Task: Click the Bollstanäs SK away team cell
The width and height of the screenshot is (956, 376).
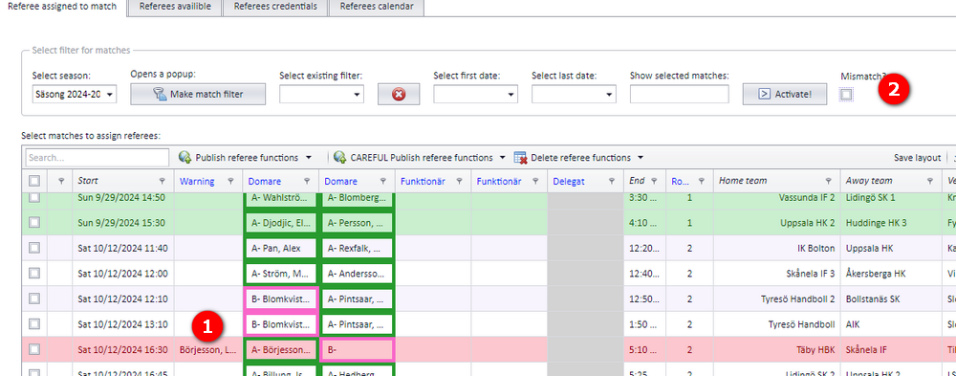Action: (891, 299)
